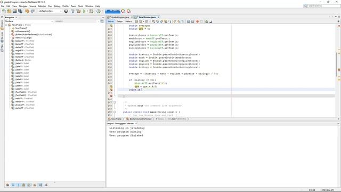Screen dimensions: 341x192
Task: Close the NewJFrame.java tab
Action: pyautogui.click(x=158, y=17)
